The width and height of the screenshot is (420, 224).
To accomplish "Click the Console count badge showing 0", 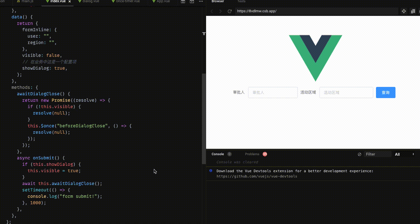I will [229, 154].
